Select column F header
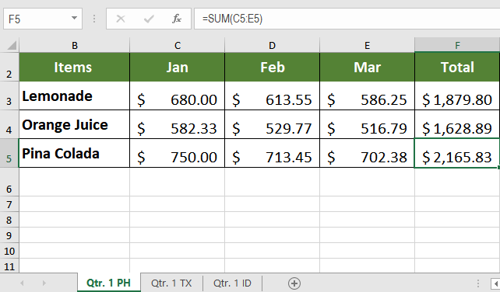Image resolution: width=500 pixels, height=292 pixels. pos(457,45)
